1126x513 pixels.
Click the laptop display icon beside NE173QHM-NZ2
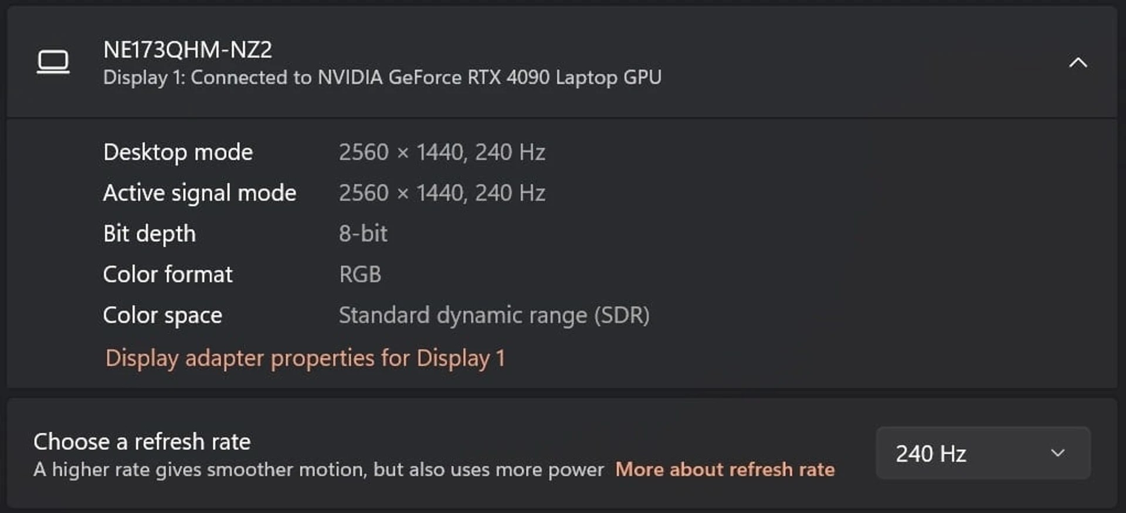pos(53,61)
